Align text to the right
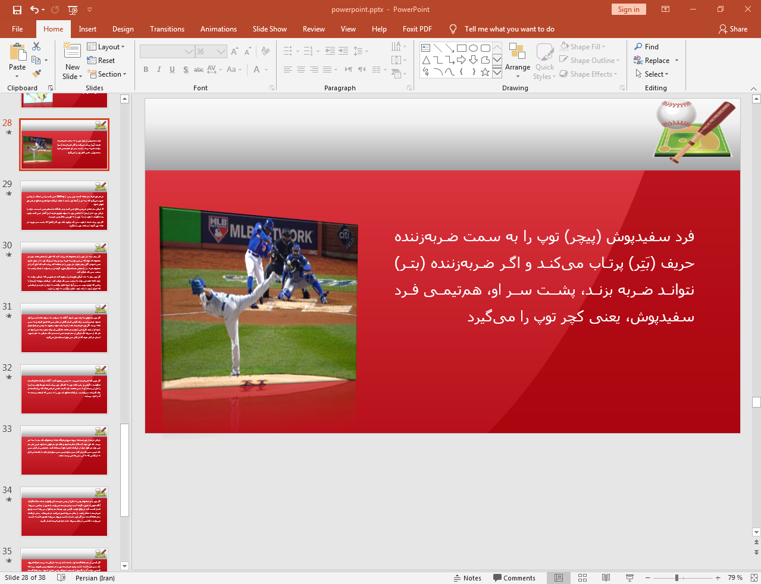This screenshot has height=584, width=761. 314,70
